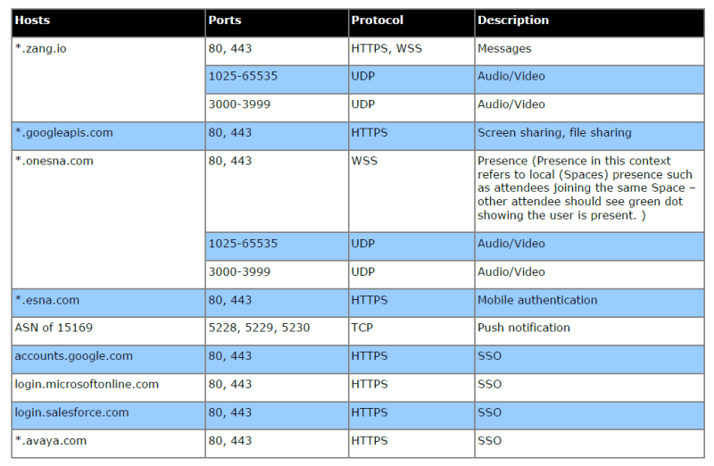Image resolution: width=714 pixels, height=466 pixels.
Task: Select the login.microsoftonline.com host cell
Action: click(x=108, y=387)
